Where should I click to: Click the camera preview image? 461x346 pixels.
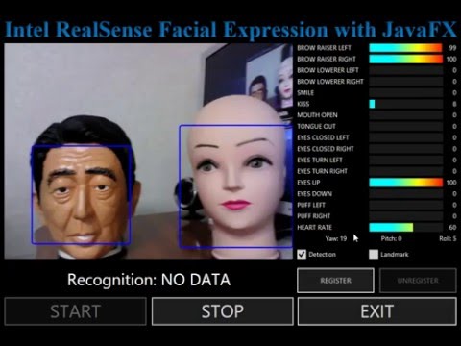(148, 151)
